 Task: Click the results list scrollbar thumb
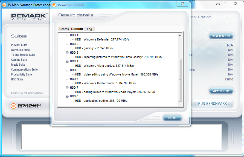coord(180,80)
